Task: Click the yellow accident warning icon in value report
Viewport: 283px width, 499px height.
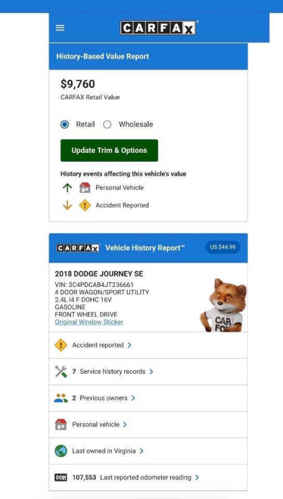Action: coord(85,205)
